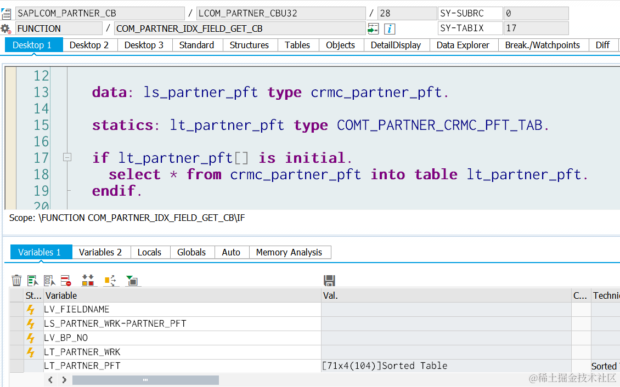The image size is (620, 387).
Task: Click the trash delete icon in variables toolbar
Action: click(16, 280)
